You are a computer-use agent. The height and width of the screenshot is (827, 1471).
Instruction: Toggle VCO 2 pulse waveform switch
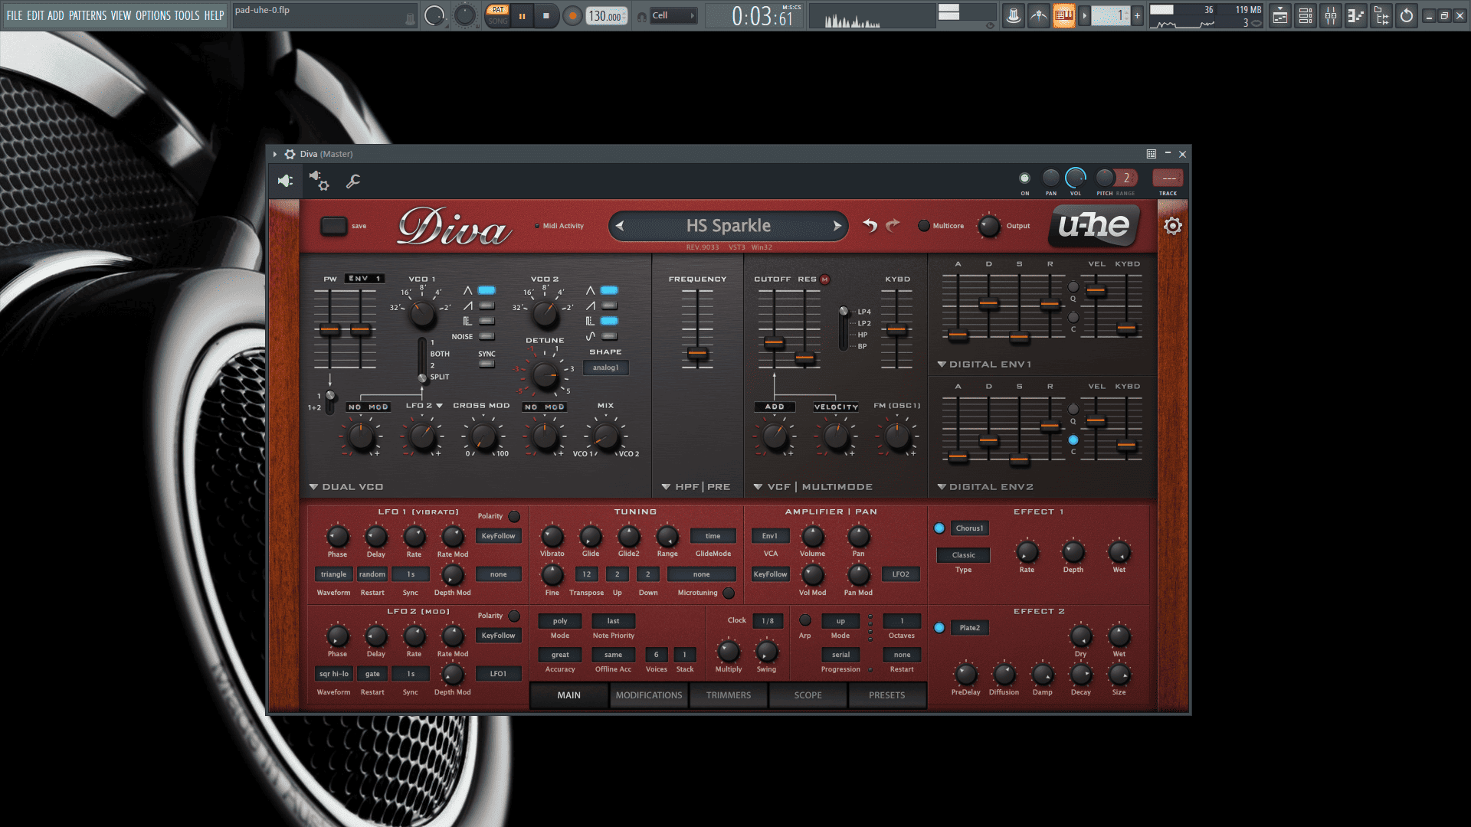click(x=609, y=321)
